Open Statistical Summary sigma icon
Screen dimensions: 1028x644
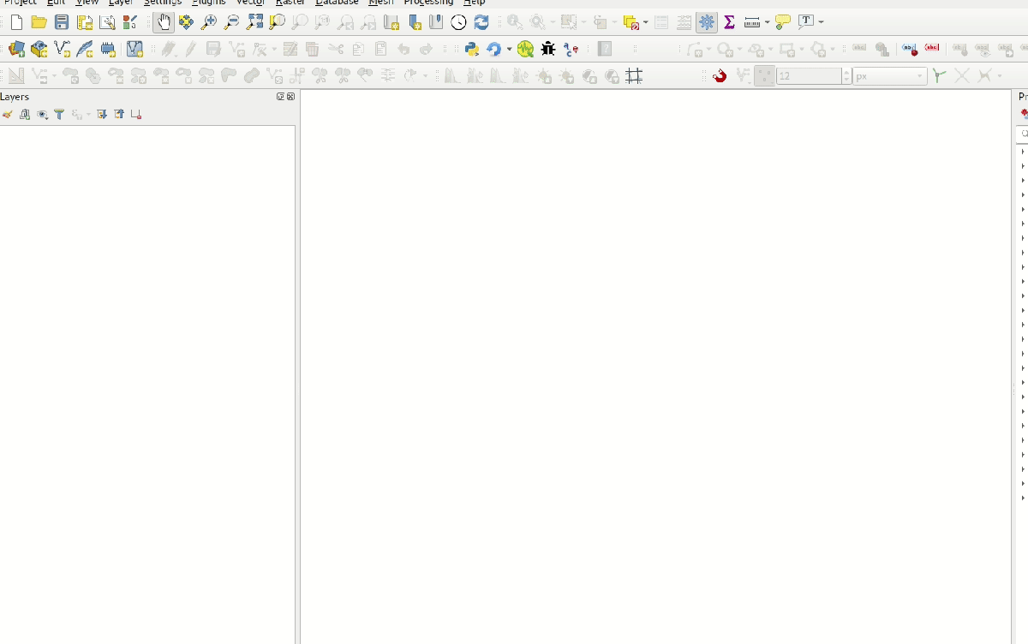click(x=729, y=22)
